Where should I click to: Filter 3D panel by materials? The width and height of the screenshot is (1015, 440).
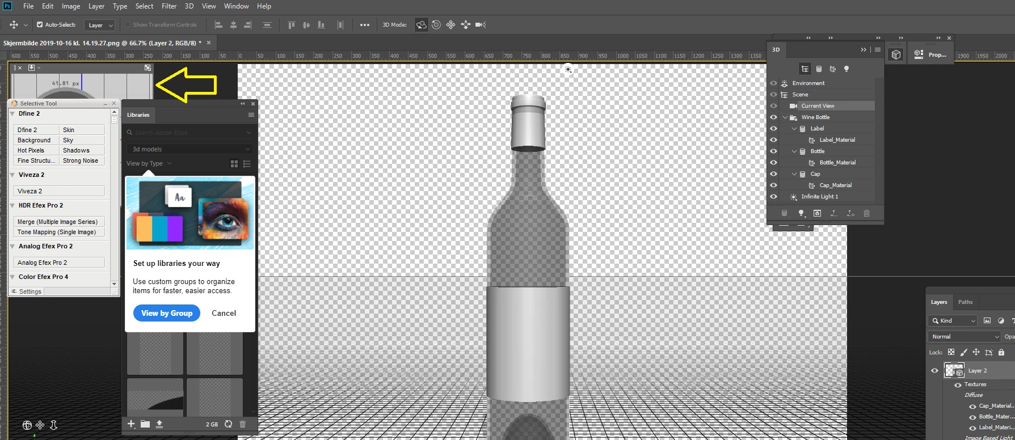(x=832, y=69)
